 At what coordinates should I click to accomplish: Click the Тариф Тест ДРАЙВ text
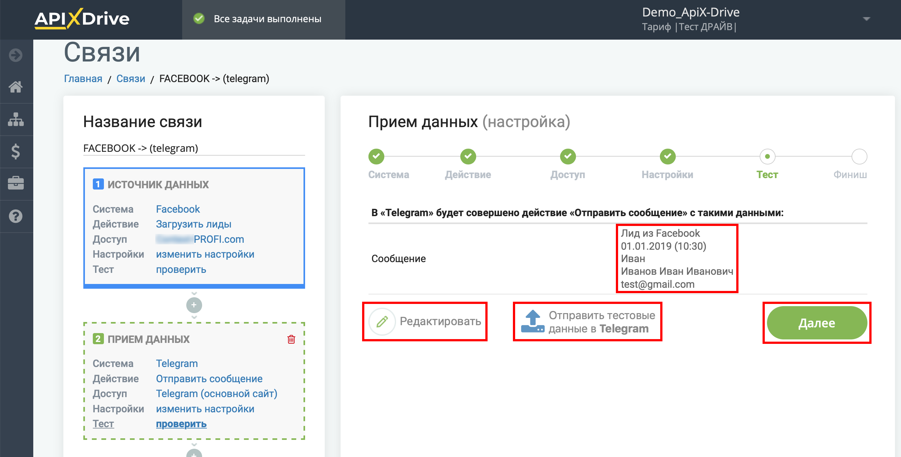click(x=689, y=27)
